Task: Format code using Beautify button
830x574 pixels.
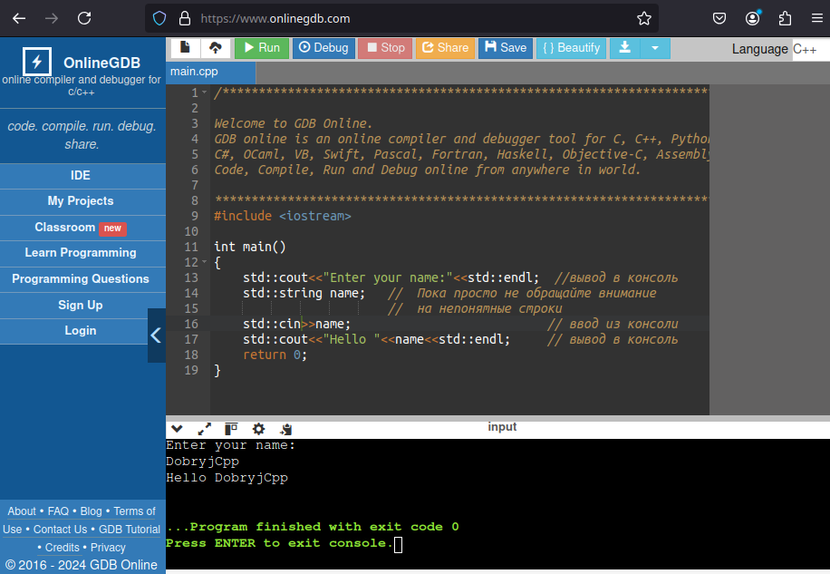Action: point(571,48)
